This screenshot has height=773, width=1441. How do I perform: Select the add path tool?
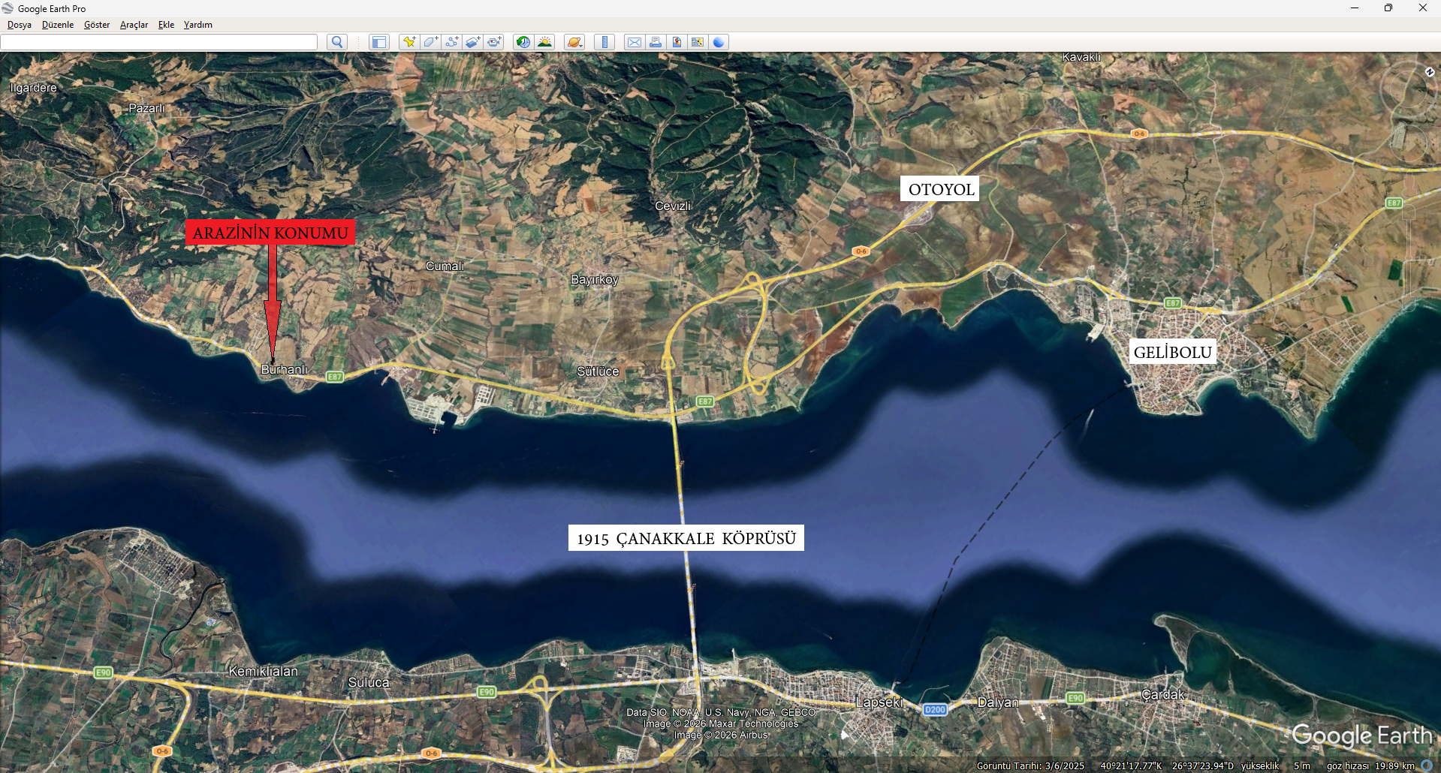coord(451,42)
